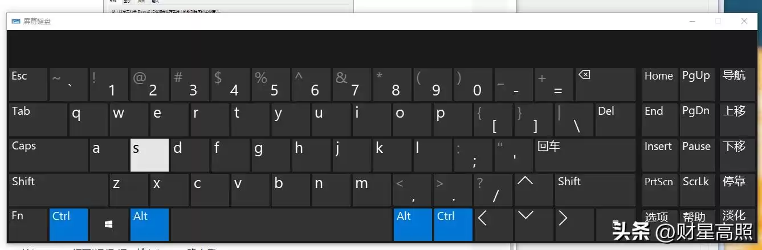Dock the keyboard using 停靠
Image resolution: width=762 pixels, height=250 pixels.
click(735, 190)
